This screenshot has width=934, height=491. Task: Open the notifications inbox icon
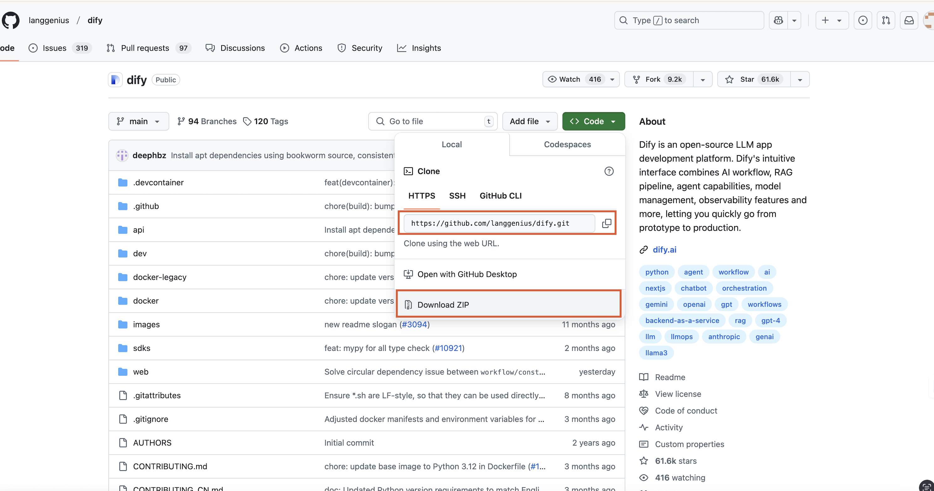909,20
